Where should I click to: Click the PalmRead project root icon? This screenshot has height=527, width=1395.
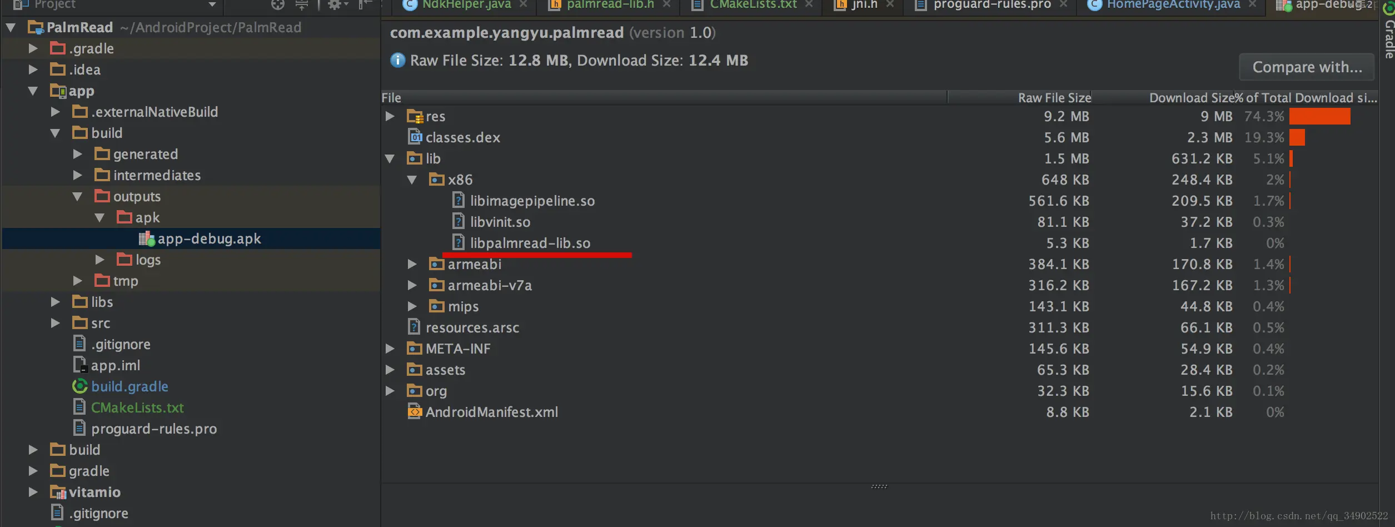pyautogui.click(x=36, y=27)
